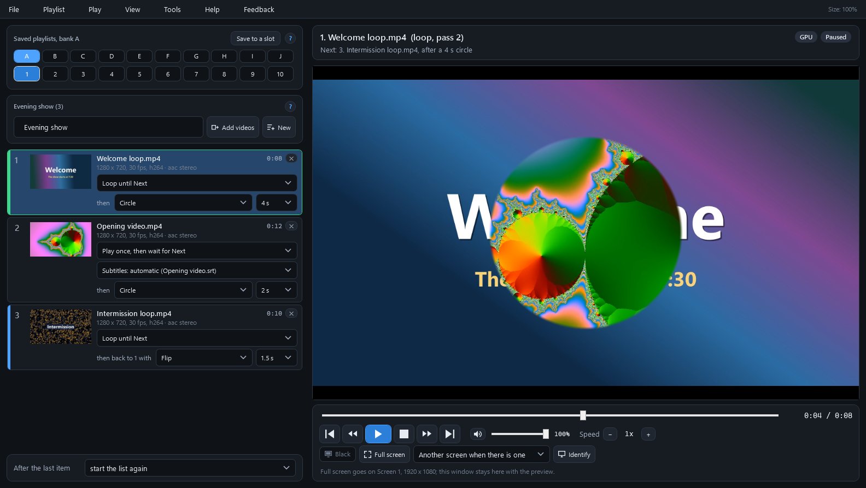Click the Evening show playlist name field

pyautogui.click(x=108, y=127)
